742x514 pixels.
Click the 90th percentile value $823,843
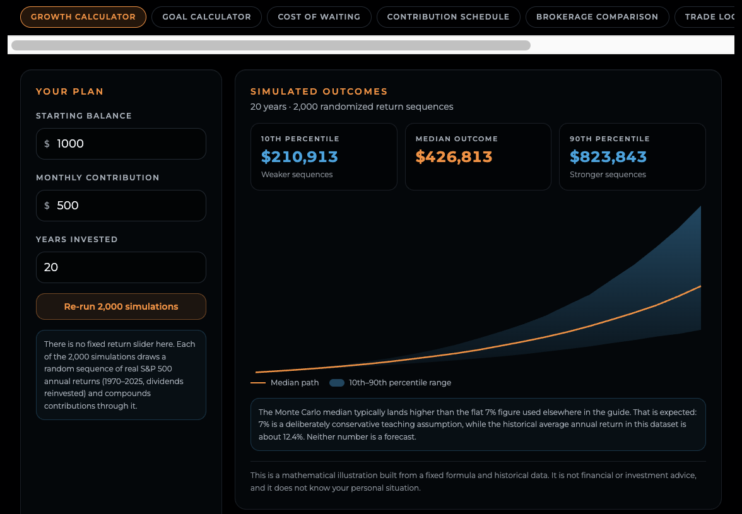pos(608,156)
